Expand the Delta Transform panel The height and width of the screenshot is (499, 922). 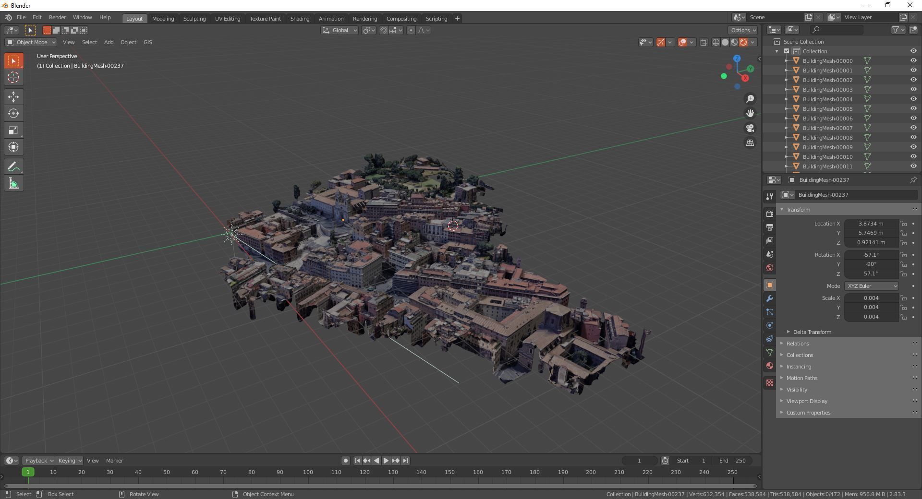(x=812, y=332)
